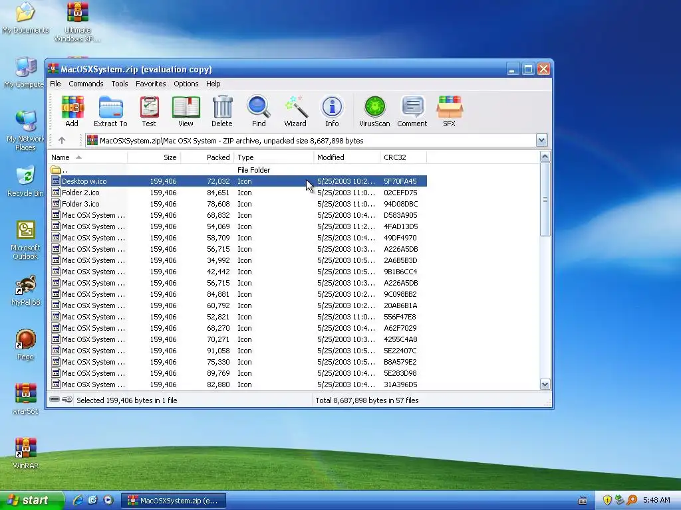Launch the Wizard tool
681x510 pixels.
pos(295,112)
